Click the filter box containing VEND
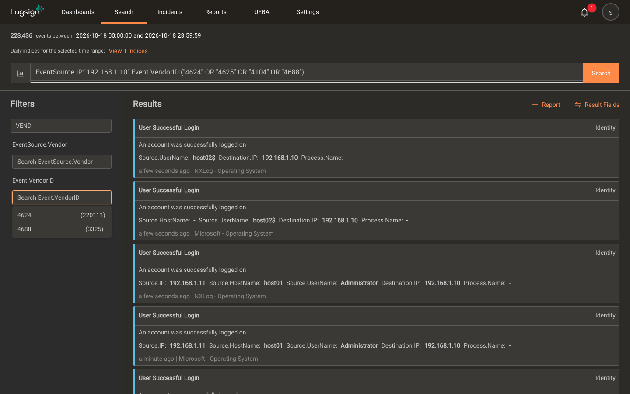This screenshot has height=394, width=630. click(x=61, y=126)
